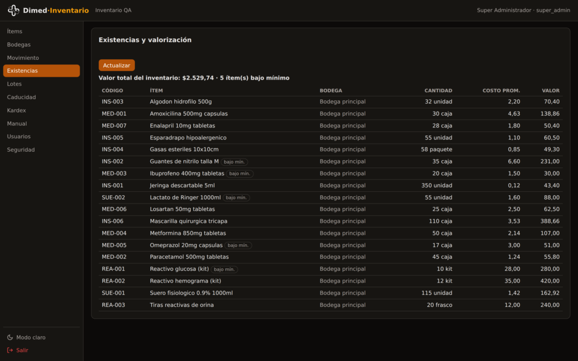Click the ÍTEM column header
This screenshot has width=578, height=361.
156,91
